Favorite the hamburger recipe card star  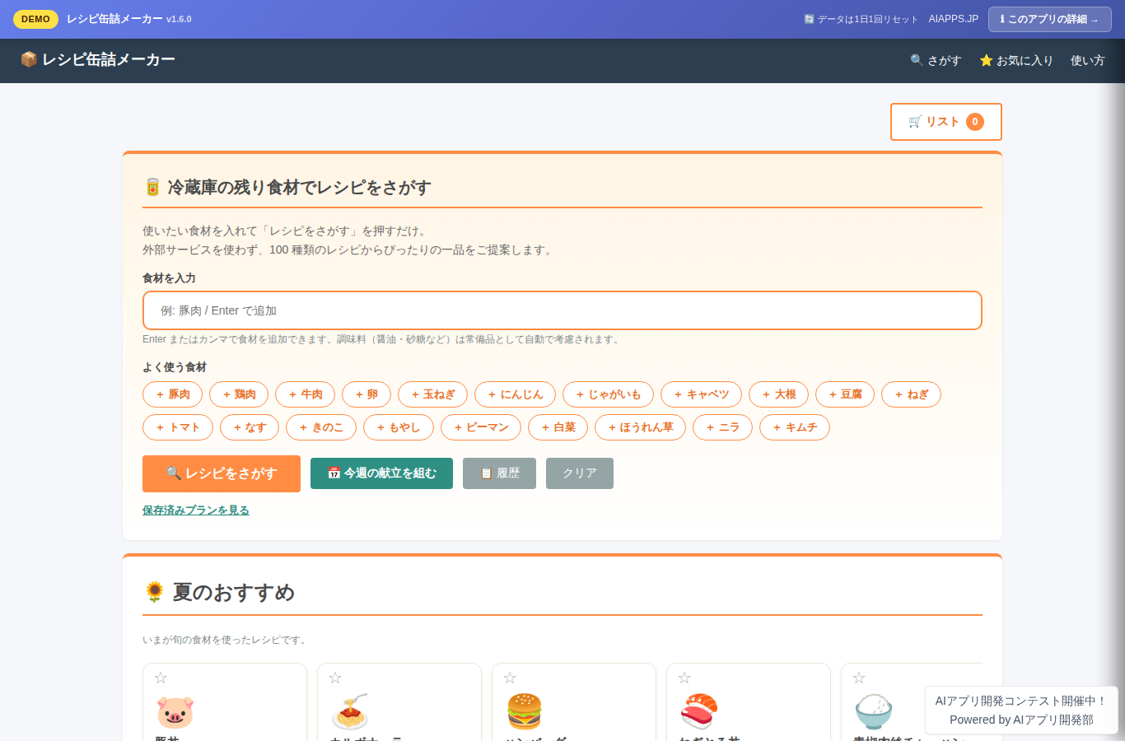pyautogui.click(x=510, y=678)
